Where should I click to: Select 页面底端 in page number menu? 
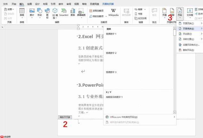coord(190,28)
